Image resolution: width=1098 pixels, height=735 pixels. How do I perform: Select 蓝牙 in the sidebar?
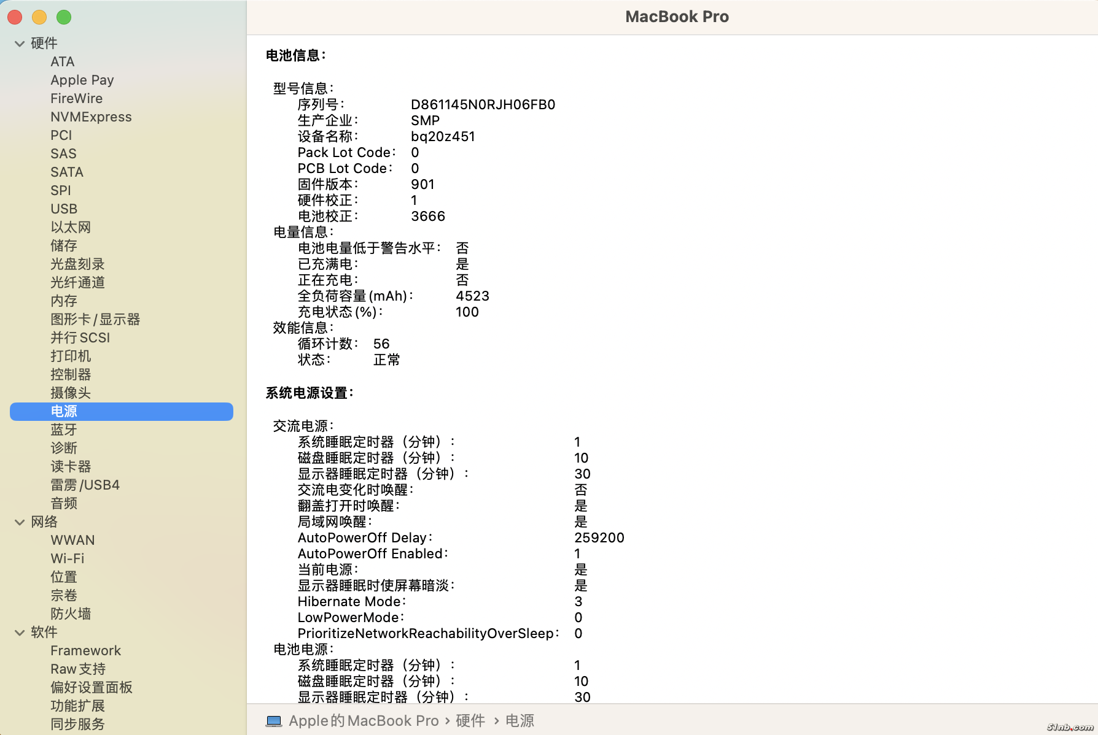pyautogui.click(x=64, y=430)
